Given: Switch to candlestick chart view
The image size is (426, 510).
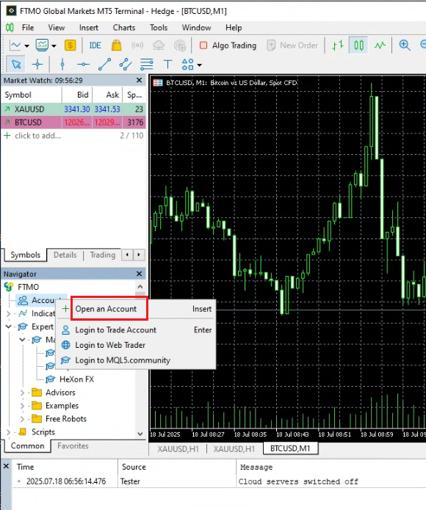Looking at the screenshot, I should click(358, 45).
